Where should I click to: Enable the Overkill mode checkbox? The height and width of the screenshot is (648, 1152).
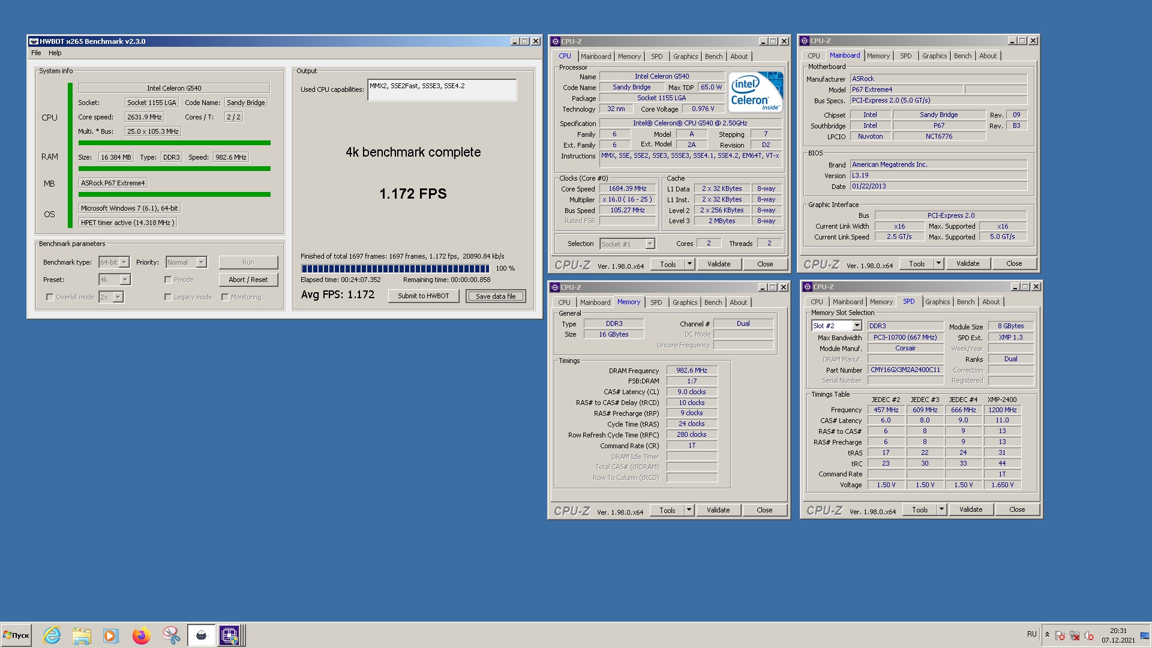tap(50, 297)
